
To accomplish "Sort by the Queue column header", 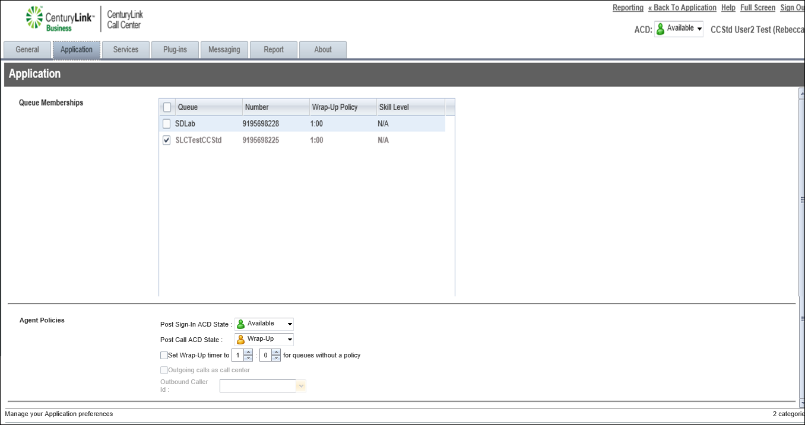I will tap(209, 107).
